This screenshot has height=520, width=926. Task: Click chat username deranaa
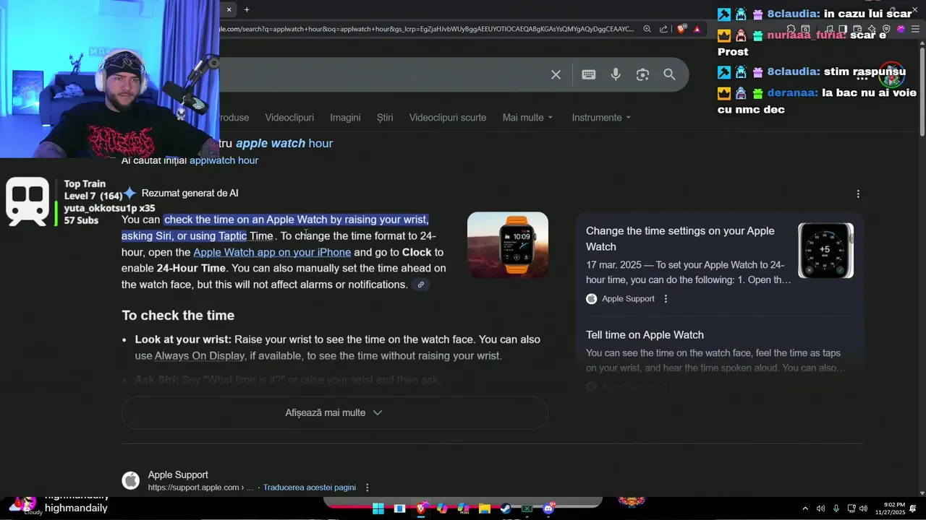tap(792, 92)
